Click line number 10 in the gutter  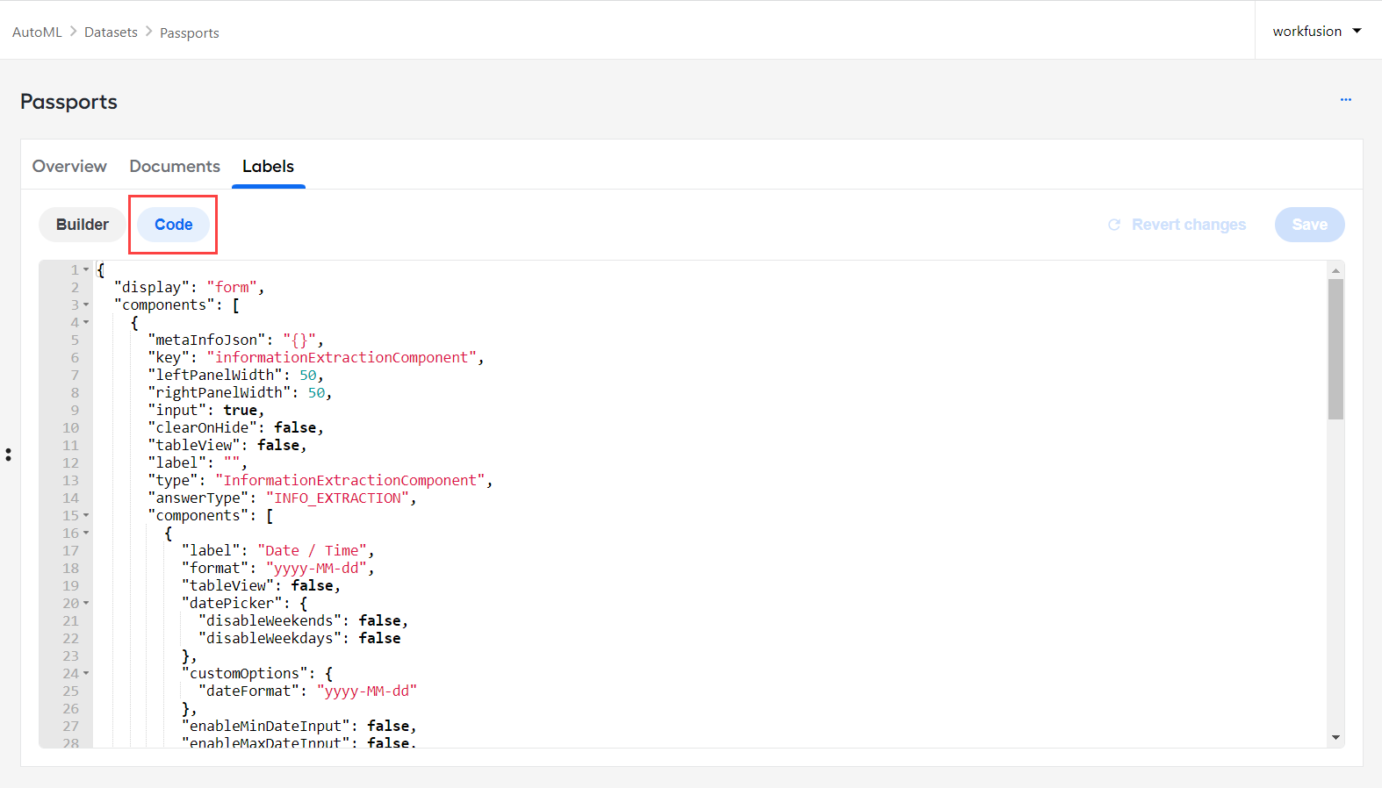(x=70, y=427)
